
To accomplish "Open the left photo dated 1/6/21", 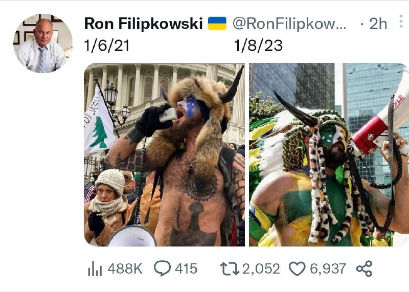I will click(164, 154).
